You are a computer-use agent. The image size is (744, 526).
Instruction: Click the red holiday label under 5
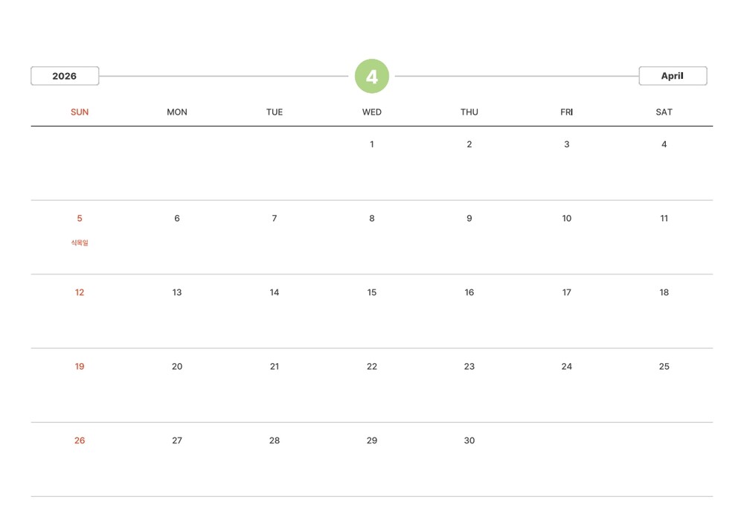click(x=80, y=243)
